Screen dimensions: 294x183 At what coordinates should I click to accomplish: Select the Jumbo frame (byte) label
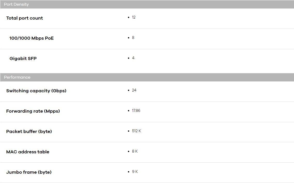[29, 172]
